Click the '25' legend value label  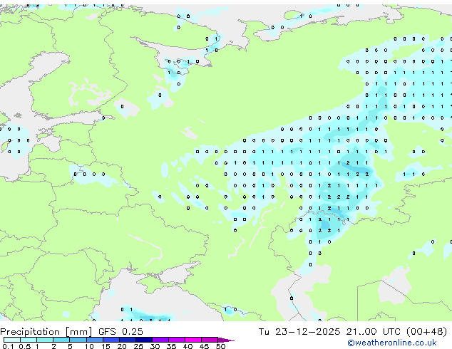pos(138,346)
